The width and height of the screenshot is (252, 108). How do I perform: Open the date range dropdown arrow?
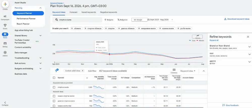(172, 20)
